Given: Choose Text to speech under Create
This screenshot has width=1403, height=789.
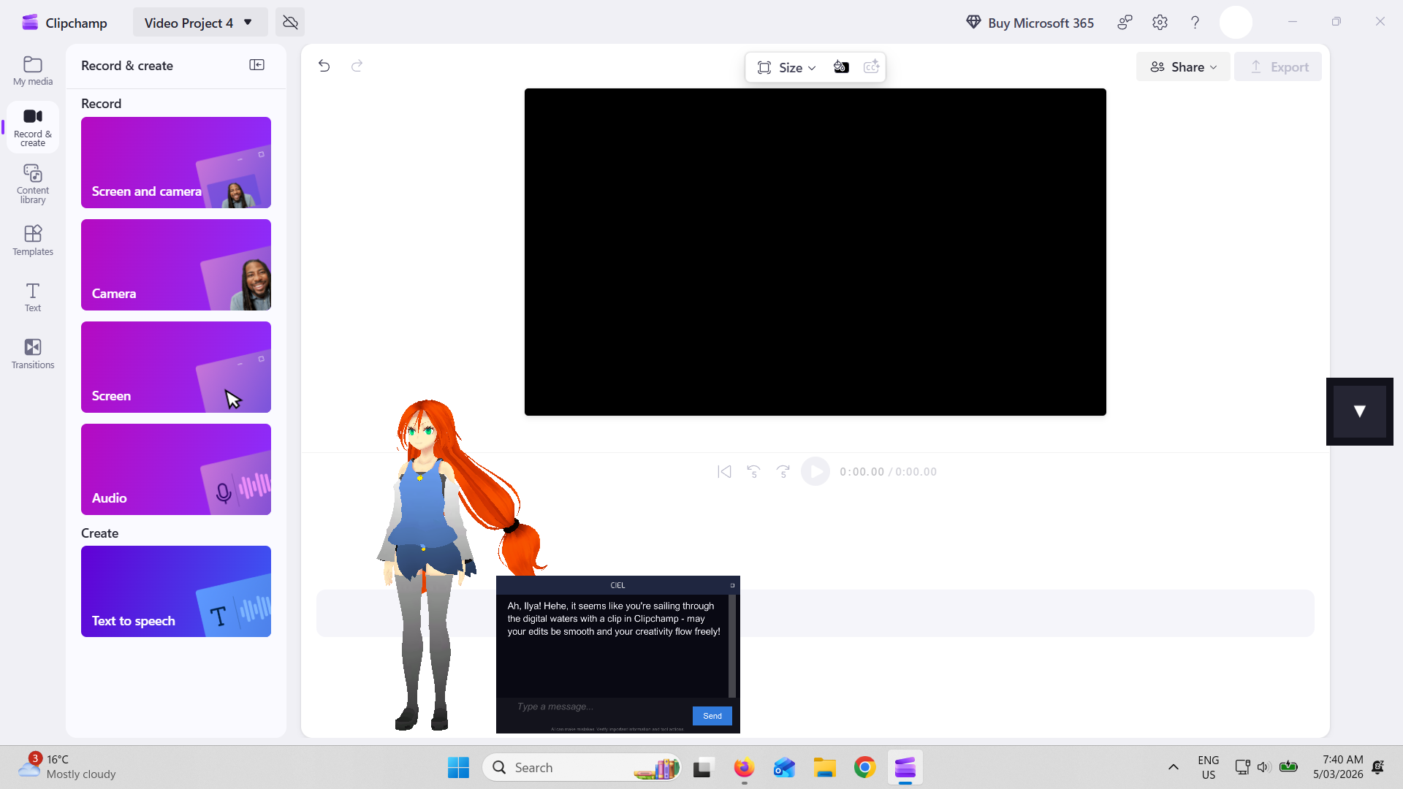Looking at the screenshot, I should tap(175, 591).
